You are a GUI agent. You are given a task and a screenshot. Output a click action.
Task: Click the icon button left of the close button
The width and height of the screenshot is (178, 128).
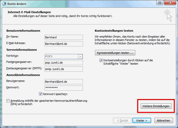pyautogui.click(x=160, y=3)
